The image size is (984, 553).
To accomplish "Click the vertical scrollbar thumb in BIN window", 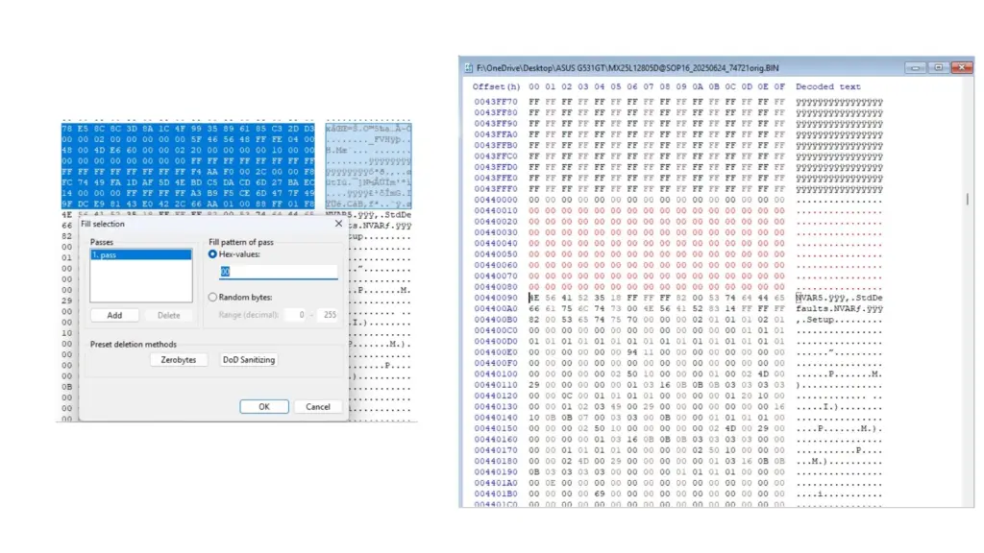I will tap(967, 199).
